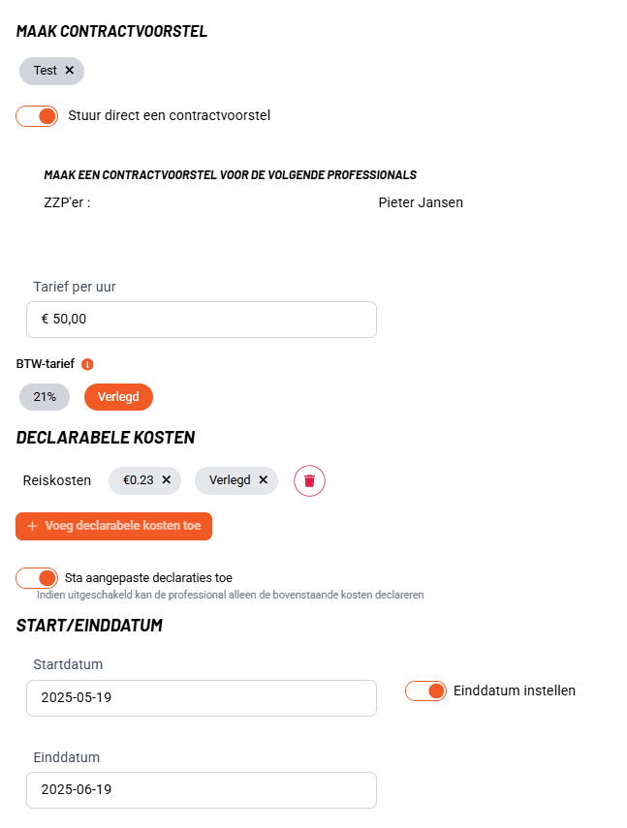Click plus icon on add declarable costs button
The width and height of the screenshot is (627, 828).
click(x=32, y=526)
